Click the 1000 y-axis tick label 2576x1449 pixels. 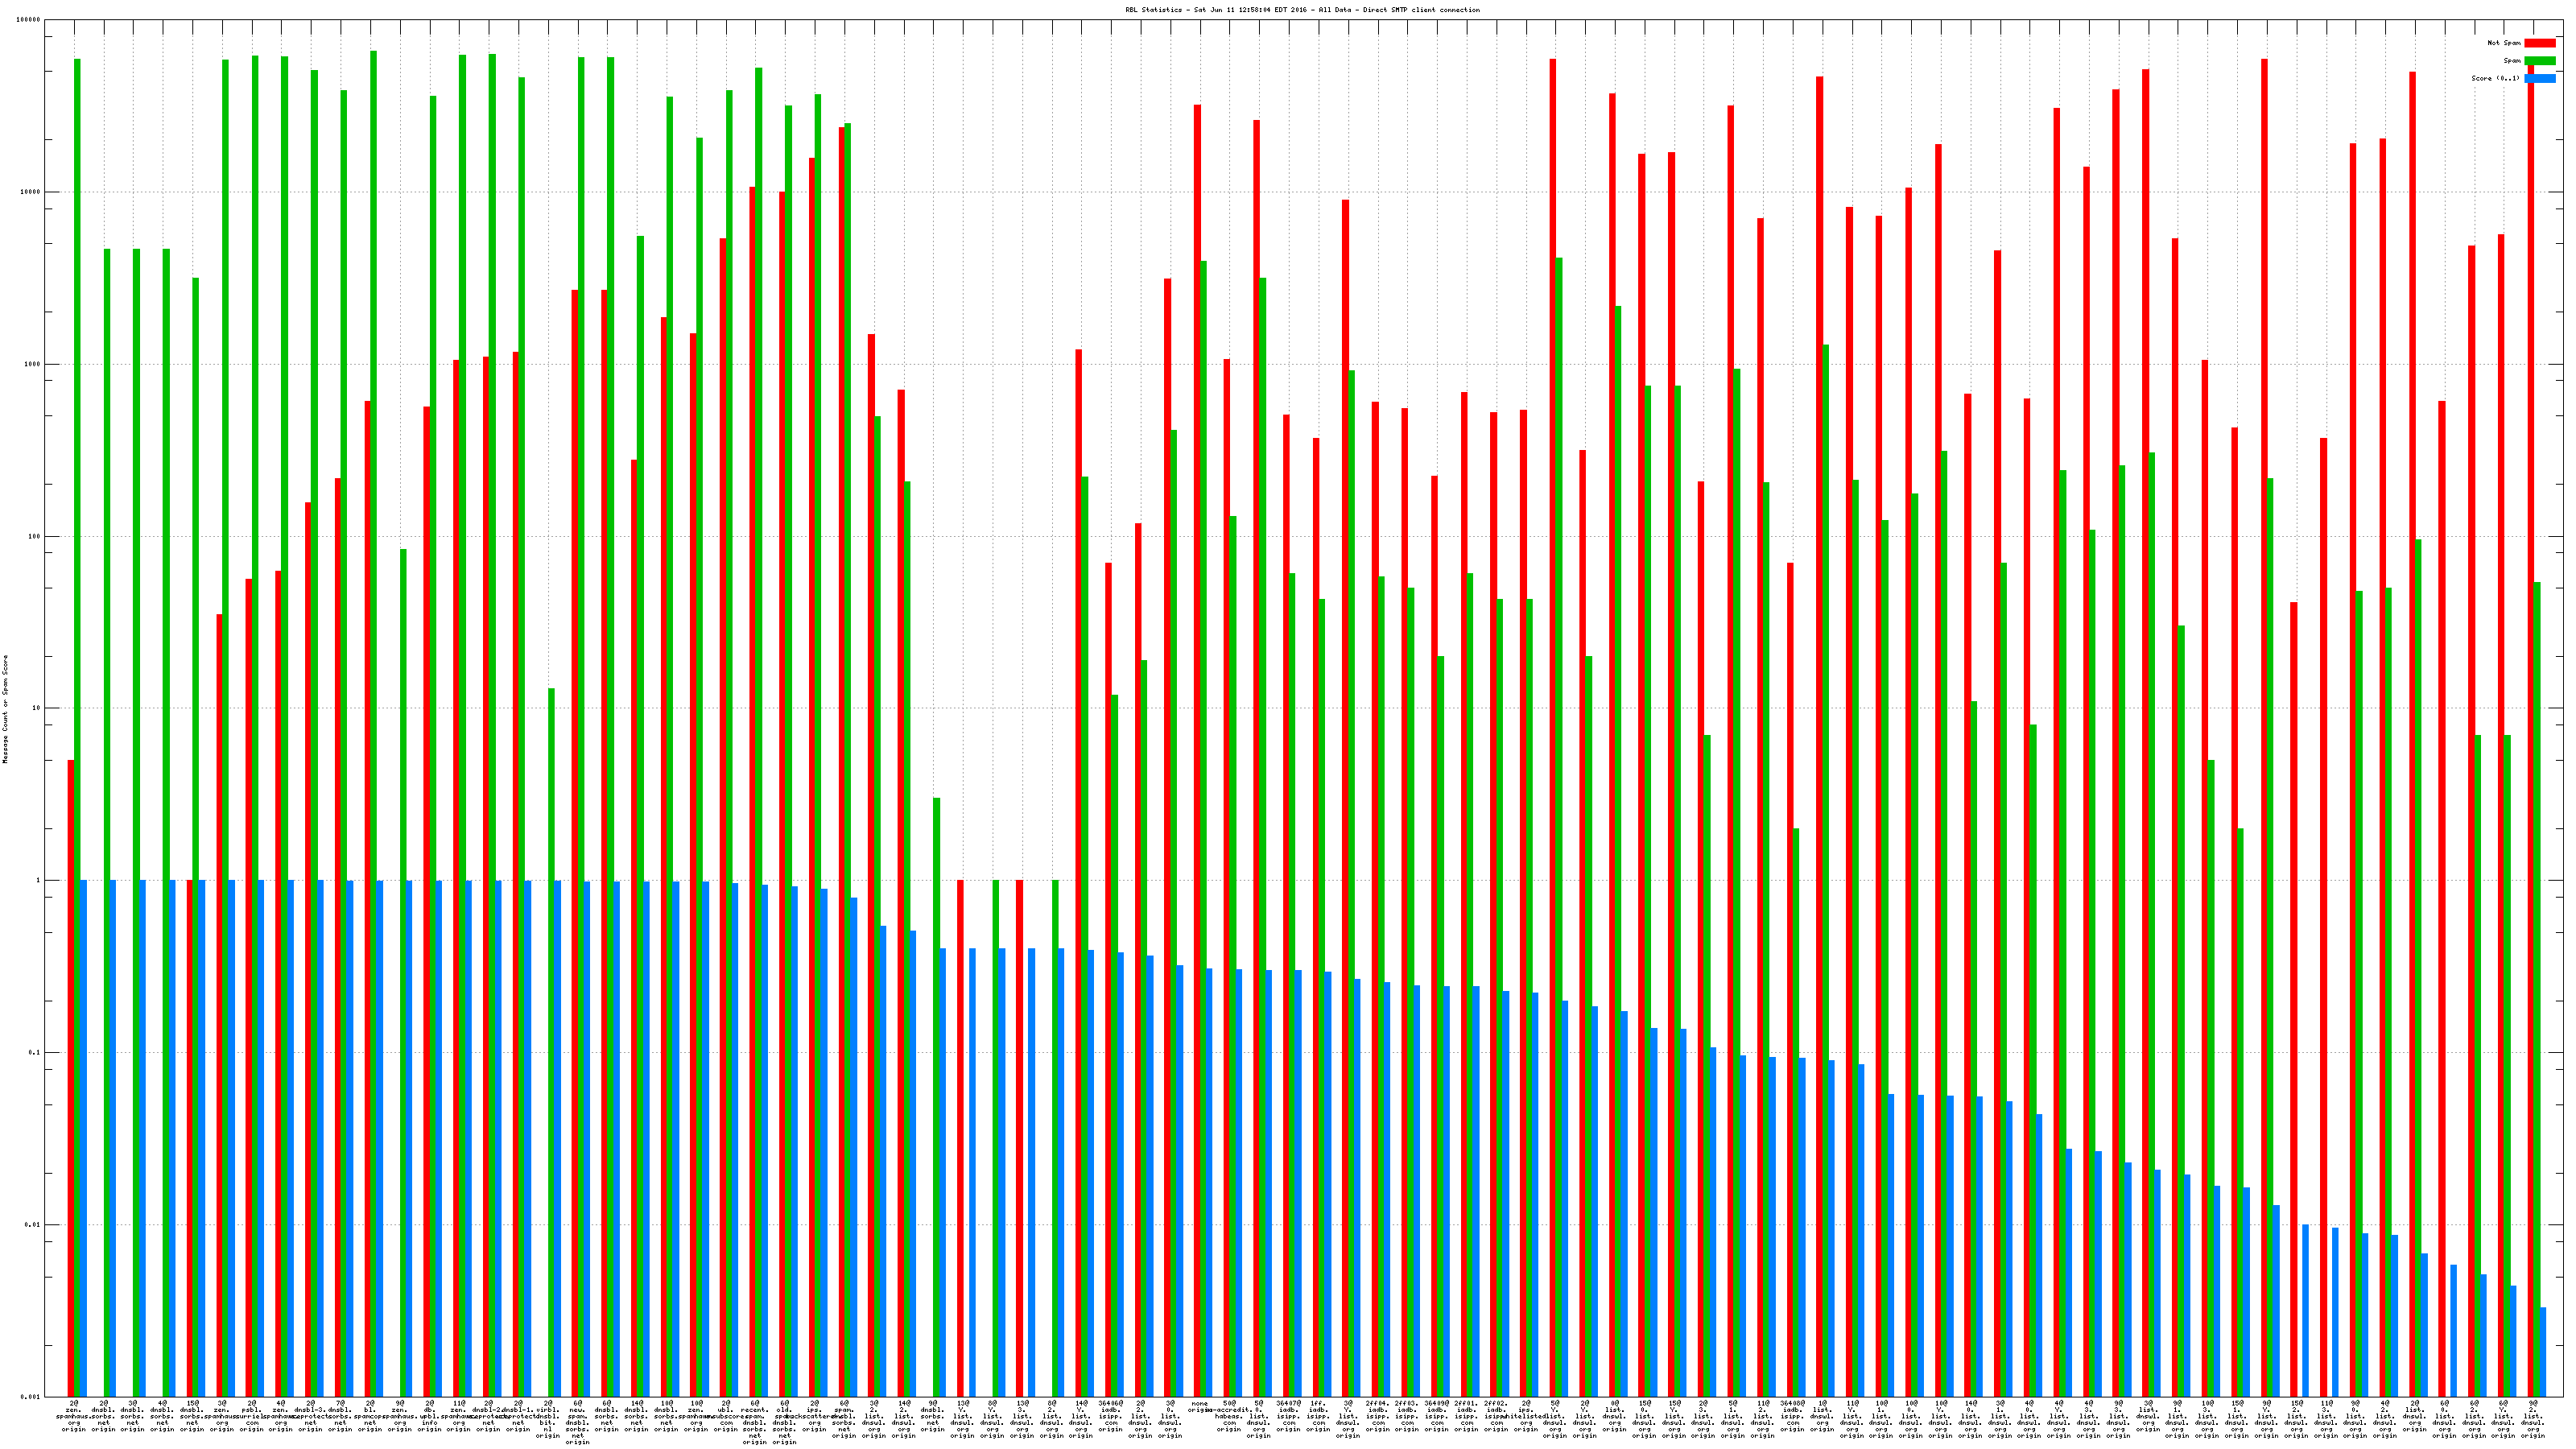pos(33,364)
